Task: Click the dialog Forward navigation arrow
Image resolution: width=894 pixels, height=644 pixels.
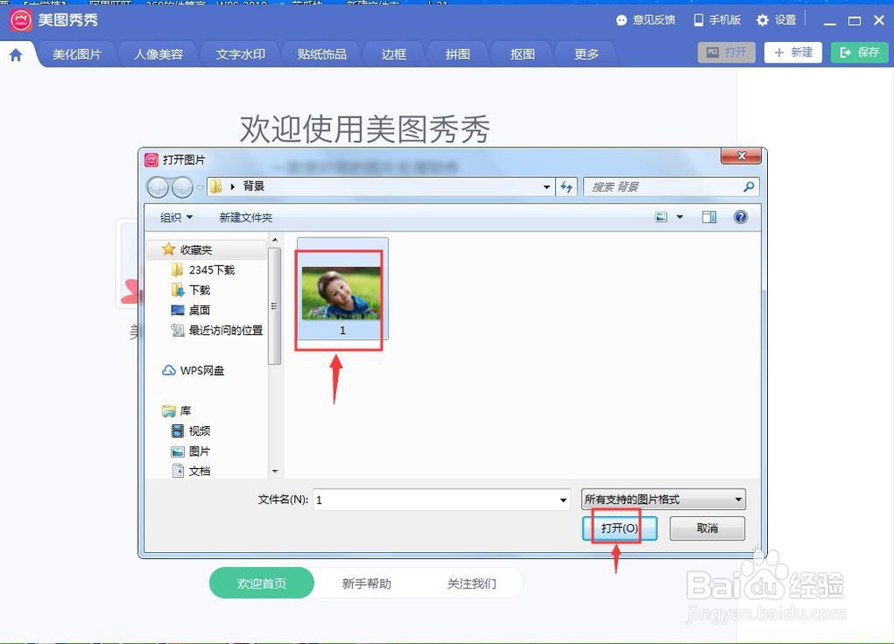Action: [x=181, y=187]
